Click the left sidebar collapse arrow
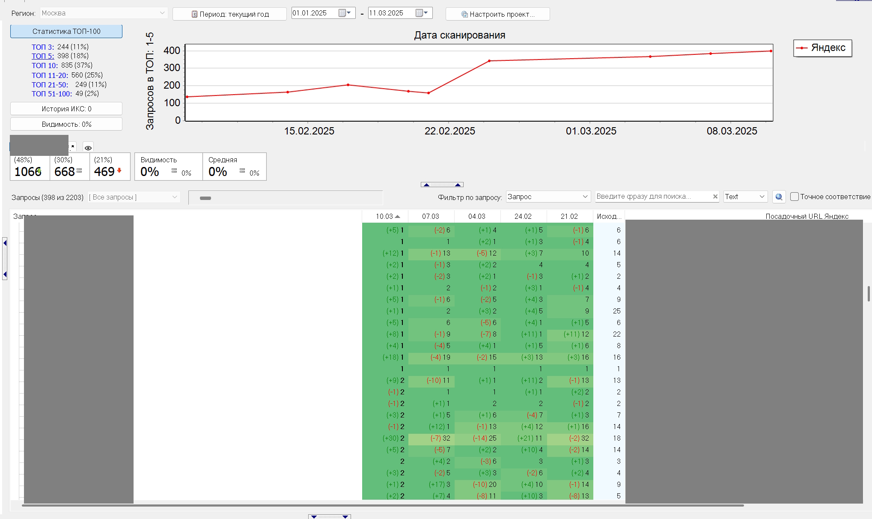 (5, 259)
